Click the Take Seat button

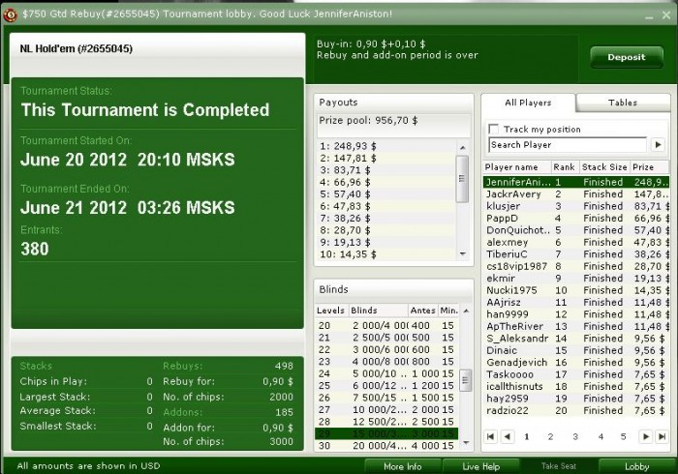[559, 466]
